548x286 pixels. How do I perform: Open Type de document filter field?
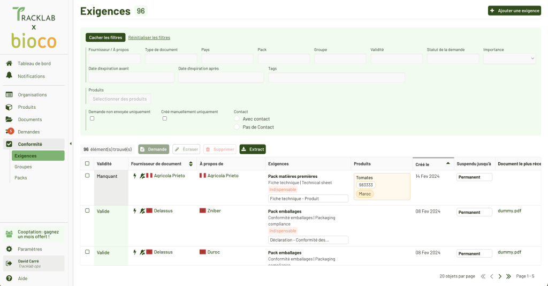click(x=171, y=58)
